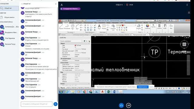Viewport: 194px width, 109px height.
Task: Click the Copy tool in Редактирование panel
Action: coord(85,28)
